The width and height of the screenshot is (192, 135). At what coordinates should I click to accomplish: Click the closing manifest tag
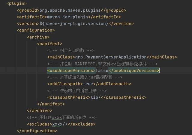click(51, 104)
